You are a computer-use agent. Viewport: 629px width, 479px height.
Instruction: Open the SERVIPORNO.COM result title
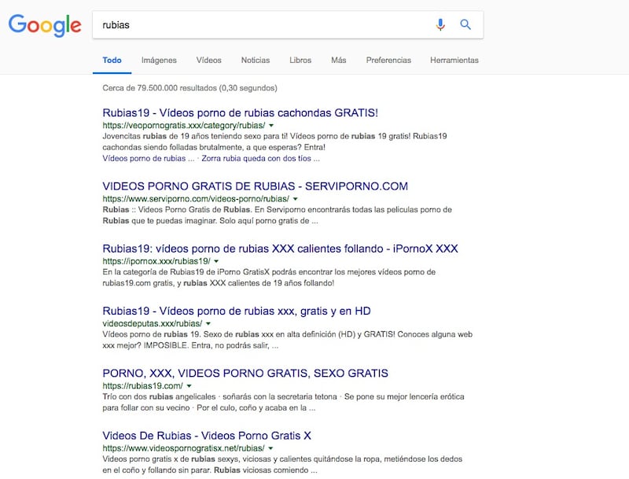click(x=255, y=186)
